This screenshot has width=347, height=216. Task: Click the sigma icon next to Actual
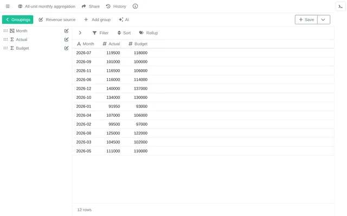point(12,39)
